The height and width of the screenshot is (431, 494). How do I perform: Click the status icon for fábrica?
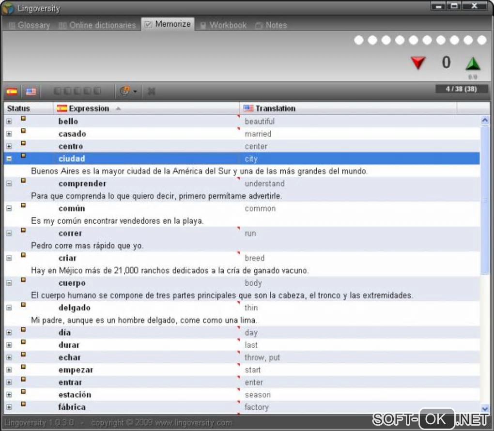pos(23,404)
